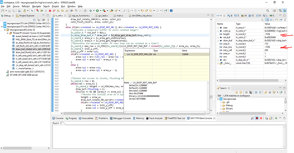Click the Step Over icon

pos(62,11)
